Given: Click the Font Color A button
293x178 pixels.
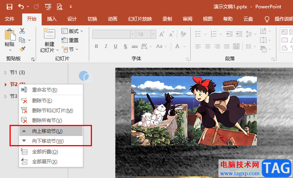Looking at the screenshot, I should click(177, 46).
